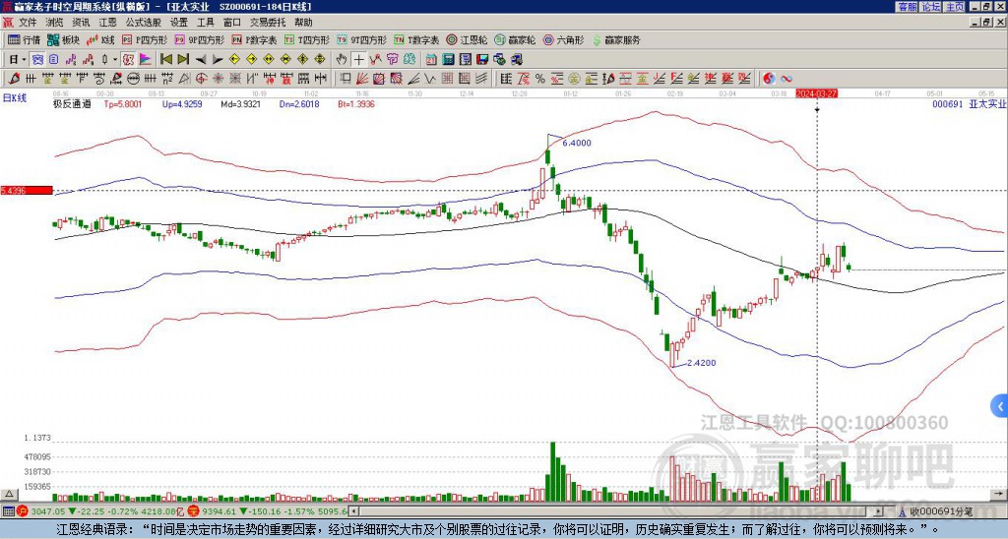Click the 极反通道 indicator name
This screenshot has width=1008, height=539.
point(72,103)
